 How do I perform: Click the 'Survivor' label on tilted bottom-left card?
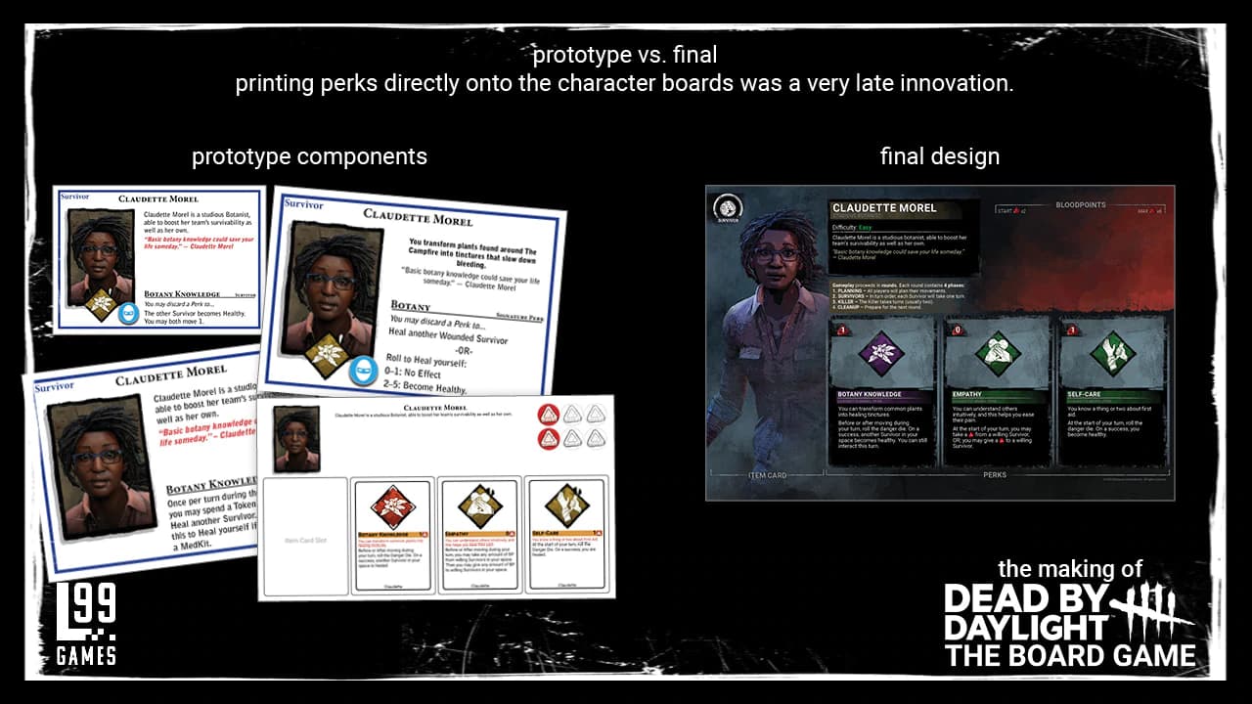[x=54, y=387]
